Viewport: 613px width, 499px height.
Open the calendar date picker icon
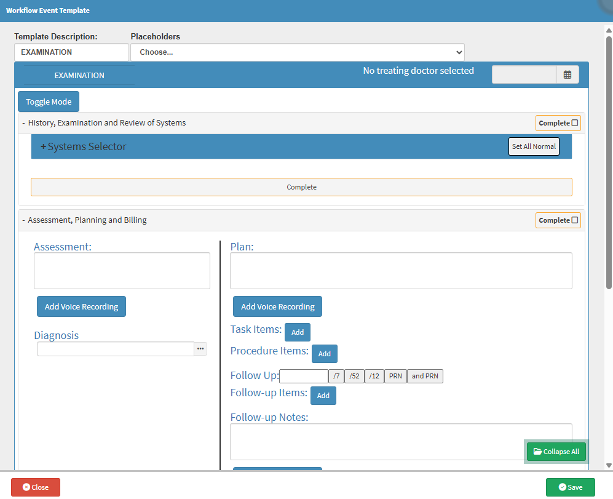[x=567, y=74]
